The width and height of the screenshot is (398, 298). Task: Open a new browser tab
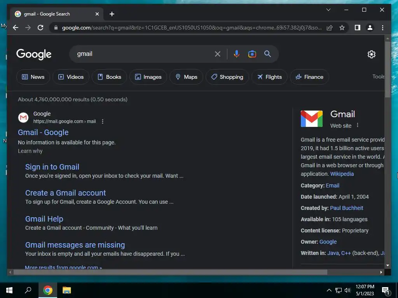[x=112, y=14]
